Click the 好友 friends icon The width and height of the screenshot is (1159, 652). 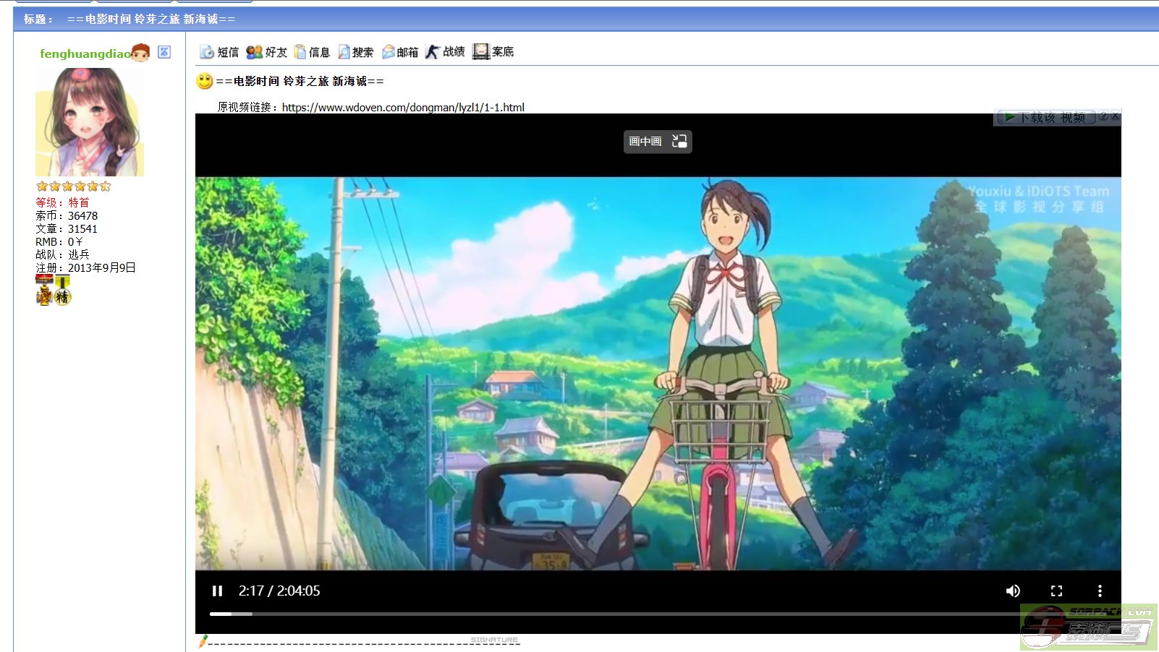(255, 51)
